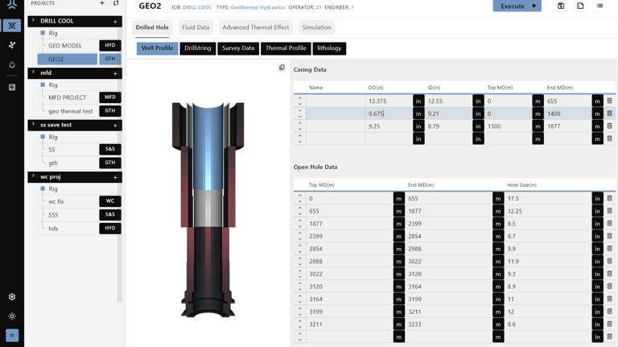Open the table grid sidebar icon
618x347 pixels.
pyautogui.click(x=12, y=87)
